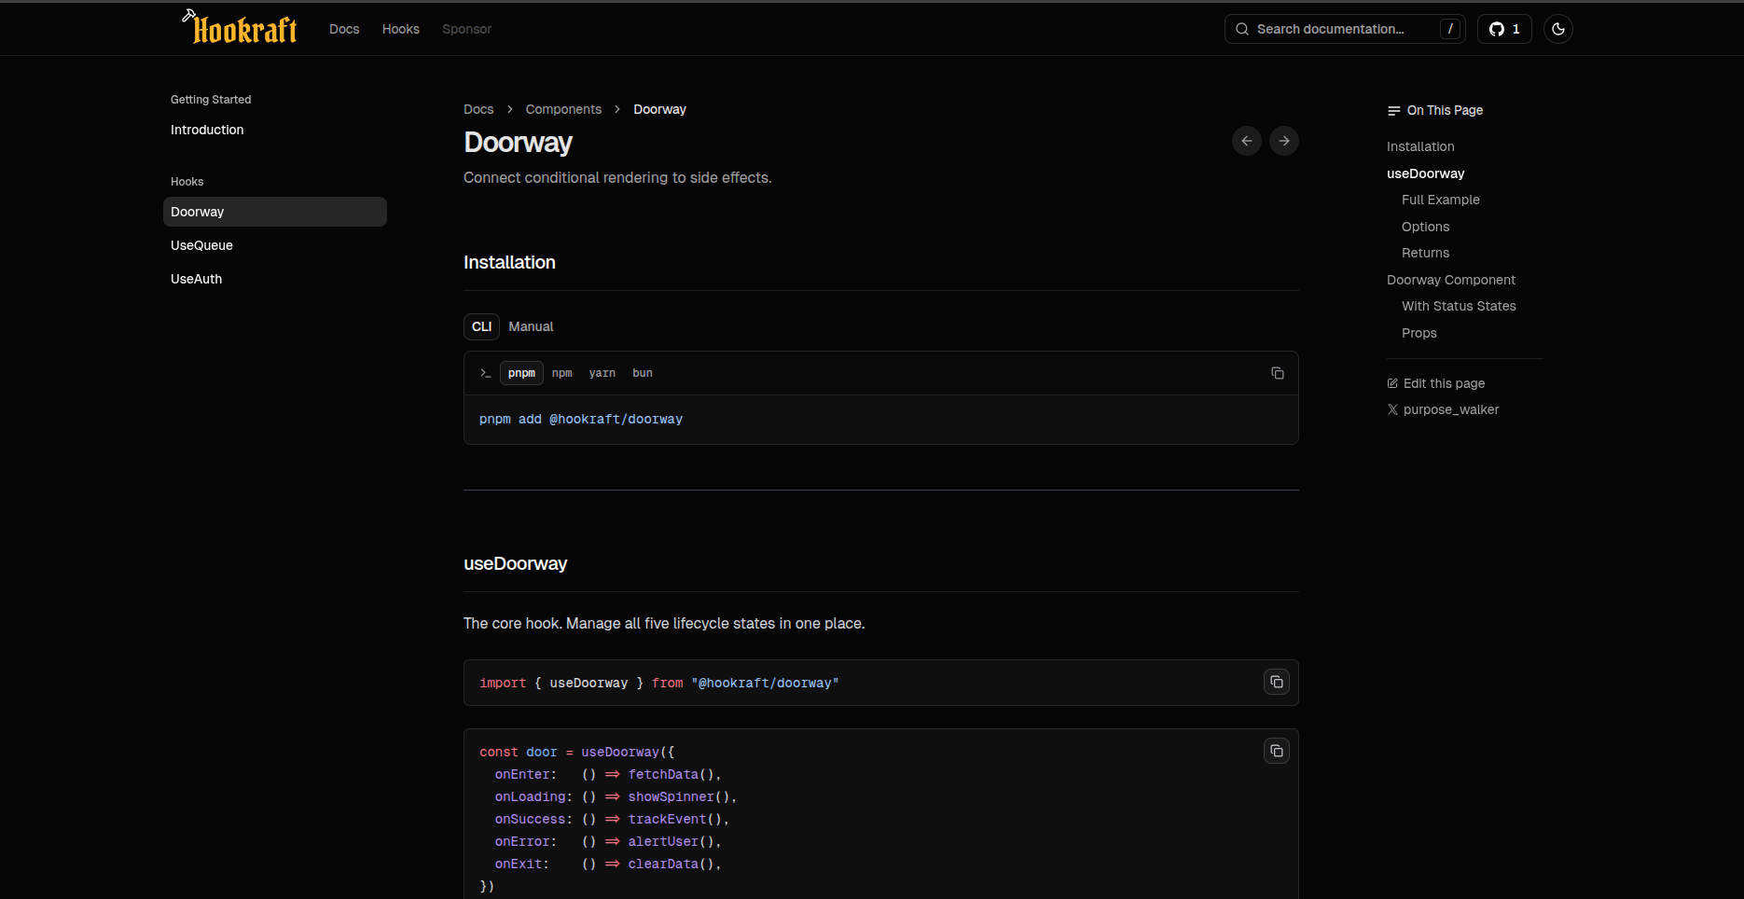Click Components breadcrumb link
Viewport: 1744px width, 899px height.
pos(563,109)
